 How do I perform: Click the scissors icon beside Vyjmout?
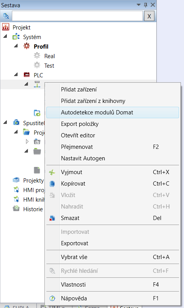(52, 172)
